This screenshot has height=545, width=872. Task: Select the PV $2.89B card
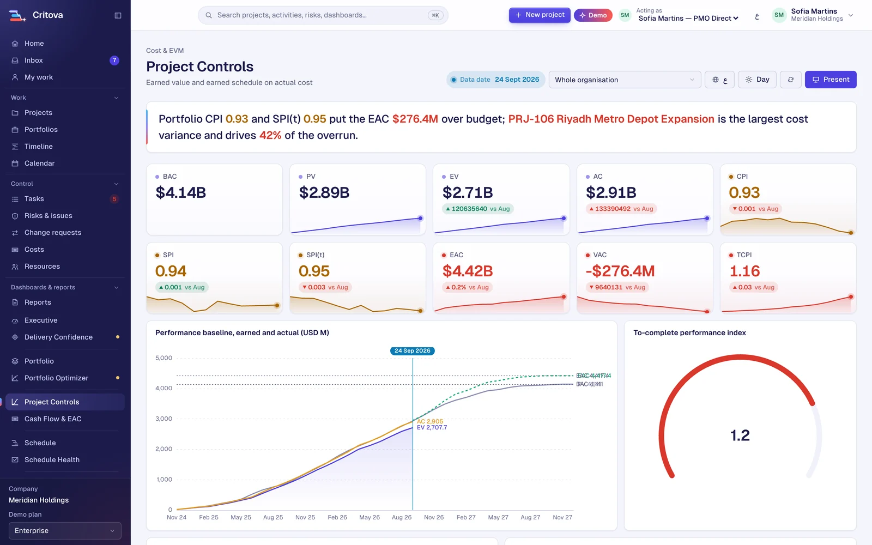coord(358,199)
